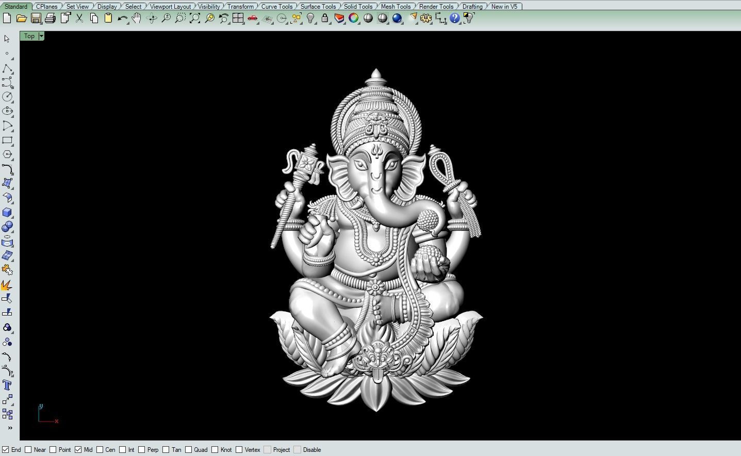Screen dimensions: 741x456
Task: Select the Rendered viewport blue sphere icon
Action: pos(398,19)
